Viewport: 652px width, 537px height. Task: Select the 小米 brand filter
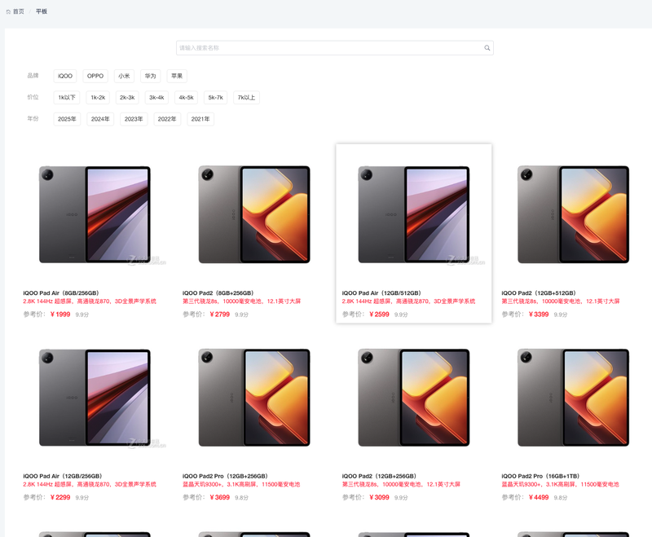(124, 76)
